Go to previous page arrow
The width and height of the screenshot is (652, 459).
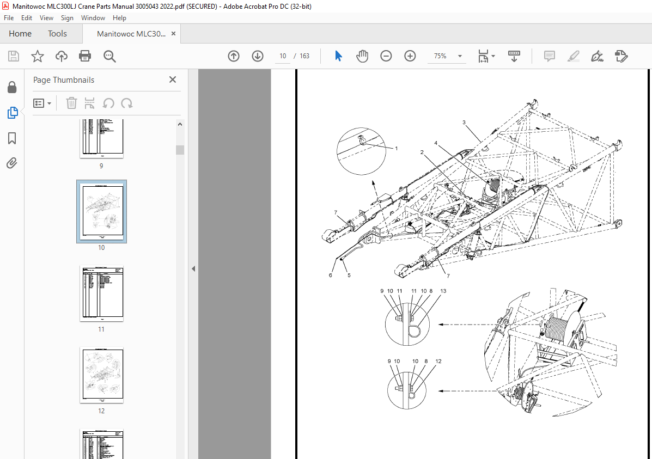point(234,56)
